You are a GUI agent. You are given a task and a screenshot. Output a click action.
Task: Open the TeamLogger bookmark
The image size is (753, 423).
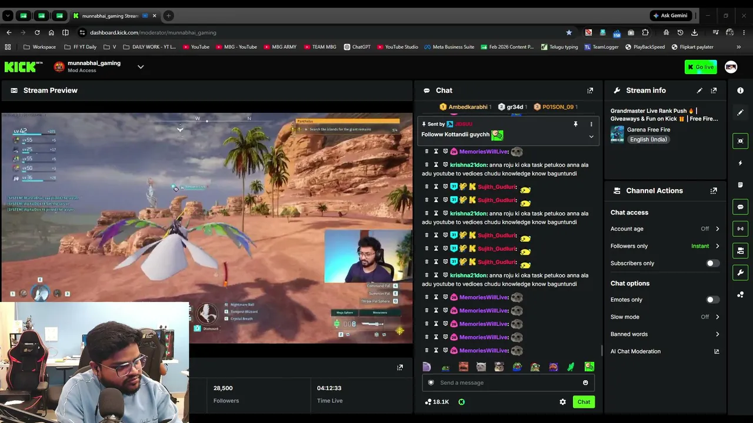601,47
